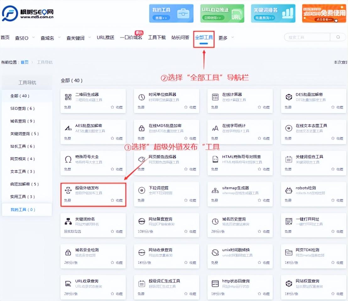Image resolution: width=348 pixels, height=301 pixels.
Task: Toggle 收藏 star on 超级外链发布 card
Action: pos(112,200)
